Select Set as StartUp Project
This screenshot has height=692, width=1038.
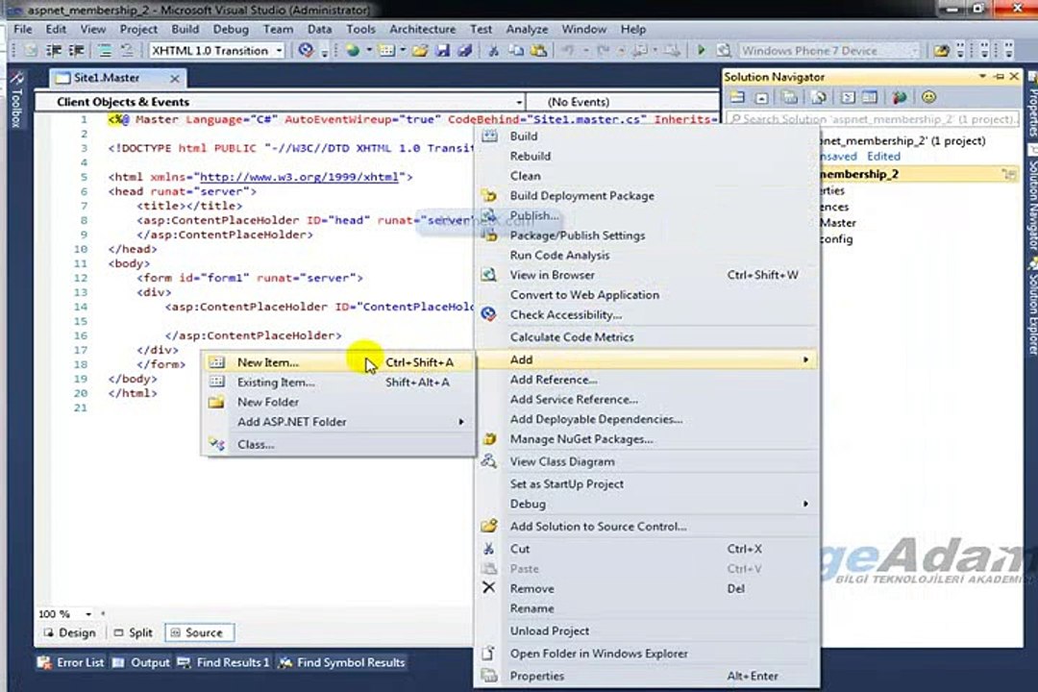(x=648, y=484)
